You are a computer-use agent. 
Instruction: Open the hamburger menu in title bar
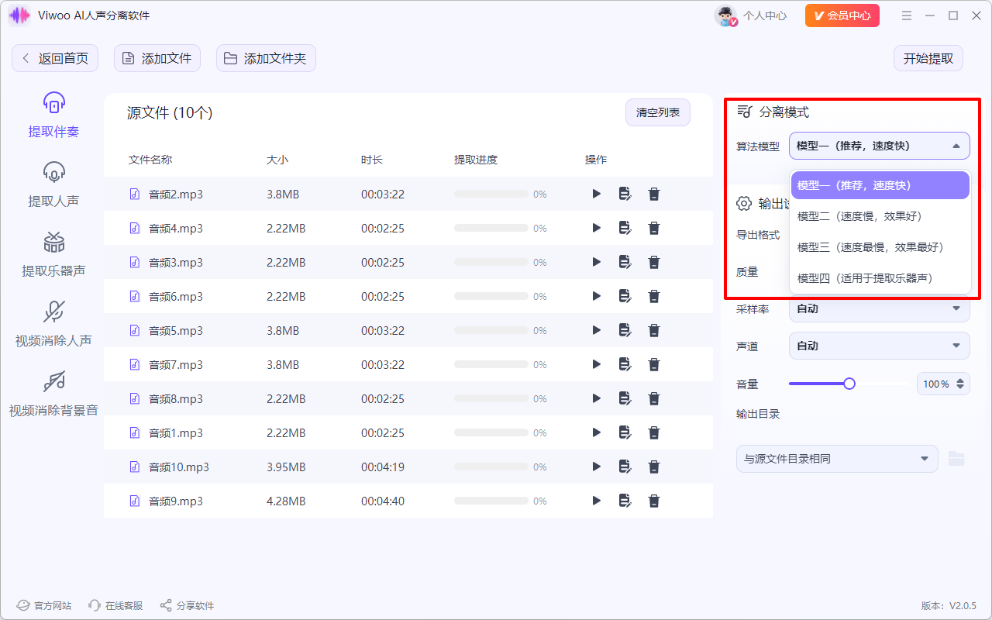908,15
